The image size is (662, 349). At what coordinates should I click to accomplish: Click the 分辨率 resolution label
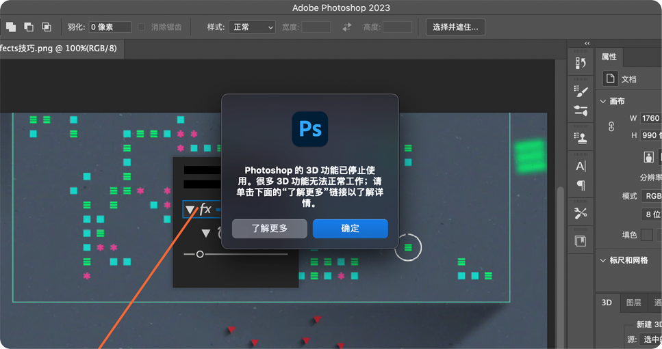click(x=650, y=178)
